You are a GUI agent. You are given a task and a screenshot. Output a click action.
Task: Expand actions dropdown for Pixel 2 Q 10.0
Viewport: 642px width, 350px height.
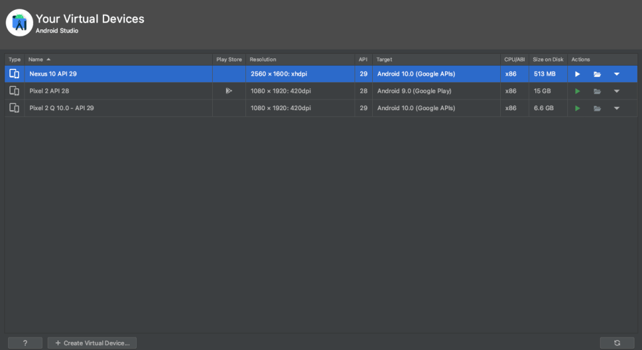point(617,108)
